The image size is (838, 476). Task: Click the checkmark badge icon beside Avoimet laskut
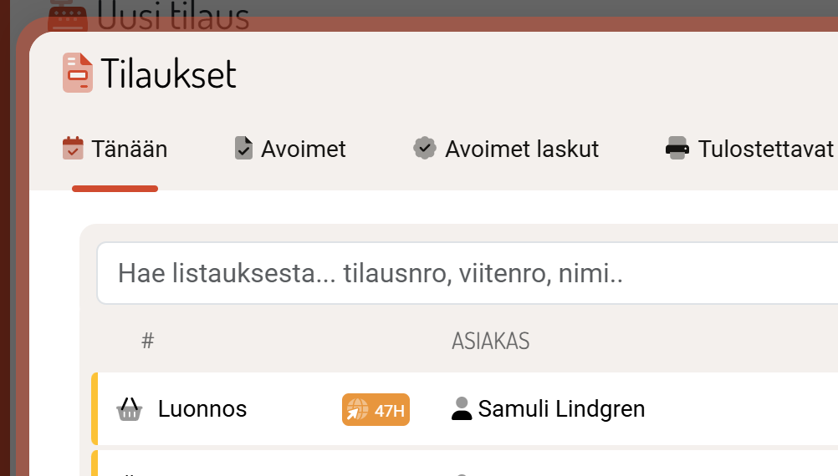[x=425, y=149]
